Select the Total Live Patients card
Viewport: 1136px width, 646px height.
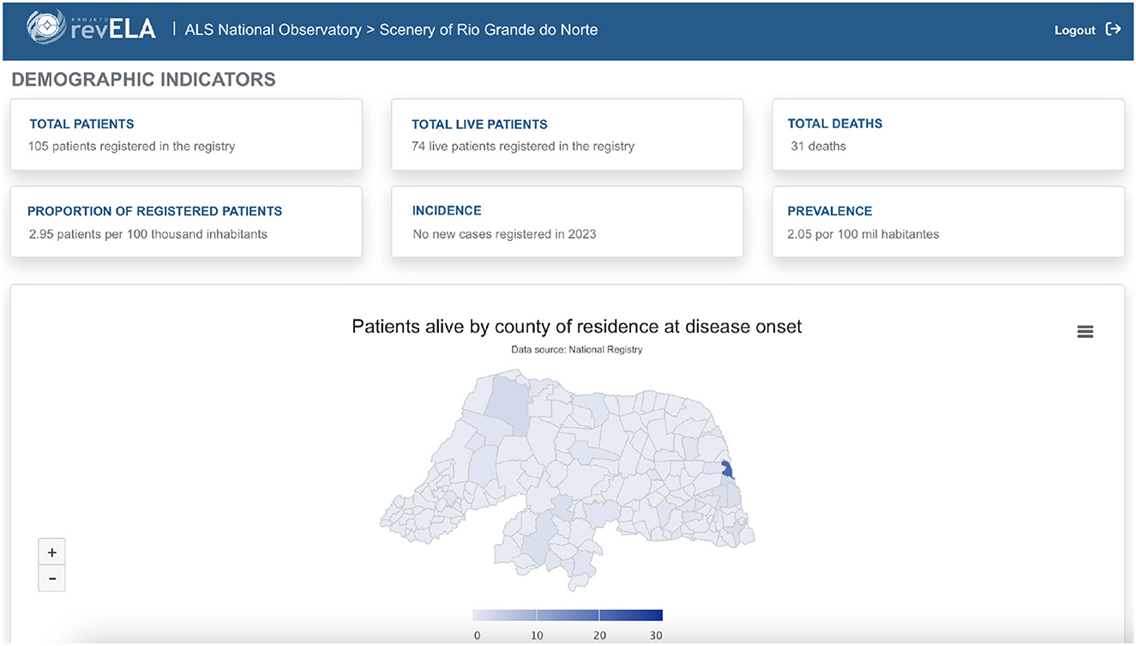coord(567,135)
